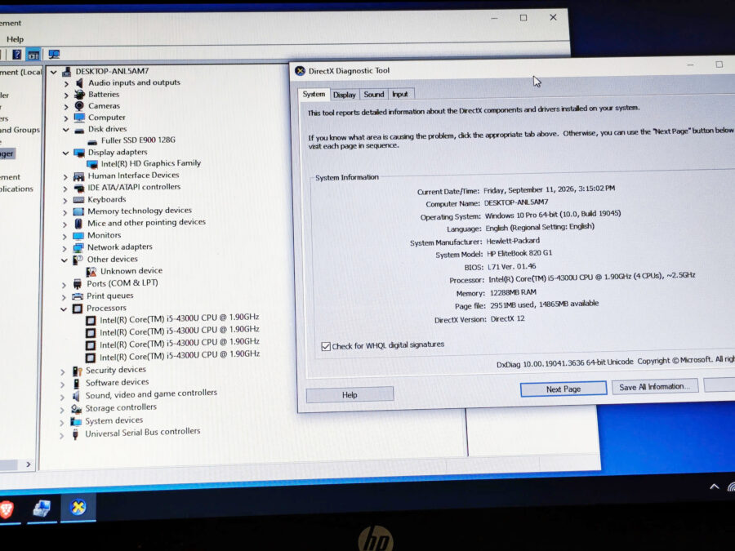The image size is (735, 551).
Task: Select Memory technology devices entry
Action: (x=139, y=211)
